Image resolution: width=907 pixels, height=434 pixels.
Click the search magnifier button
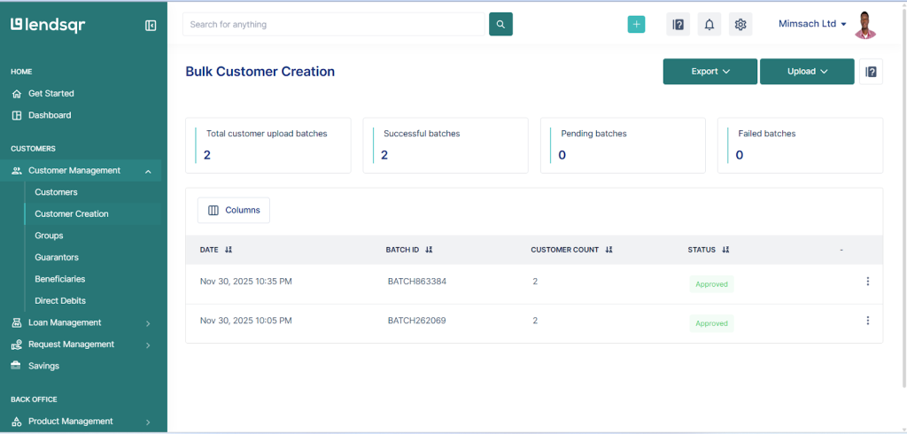click(x=500, y=25)
